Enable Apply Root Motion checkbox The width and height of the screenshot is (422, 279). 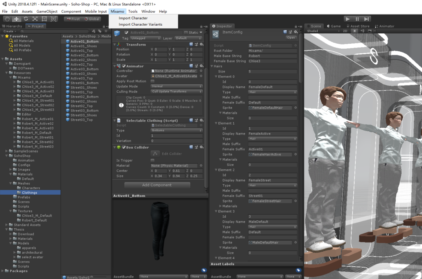click(152, 81)
